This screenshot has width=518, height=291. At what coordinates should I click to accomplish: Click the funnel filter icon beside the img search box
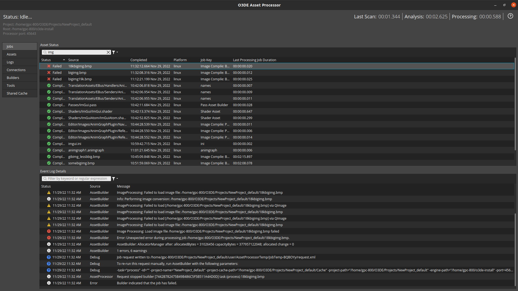point(114,52)
